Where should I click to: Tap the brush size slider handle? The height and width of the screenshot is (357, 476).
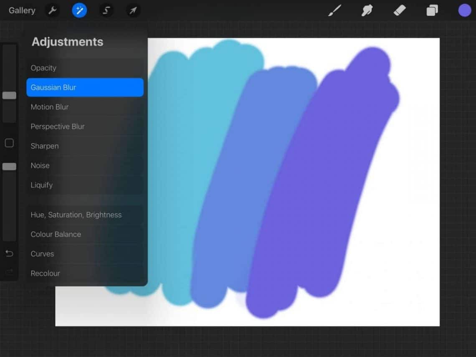pyautogui.click(x=10, y=96)
